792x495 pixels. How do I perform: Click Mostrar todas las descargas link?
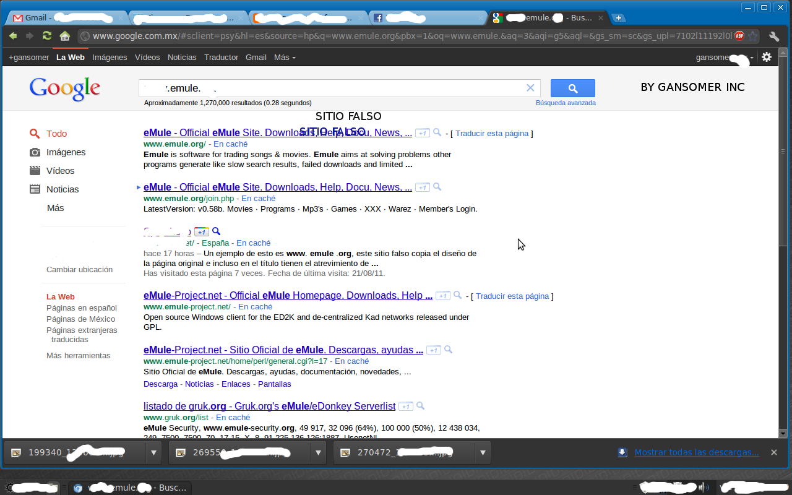pyautogui.click(x=697, y=452)
